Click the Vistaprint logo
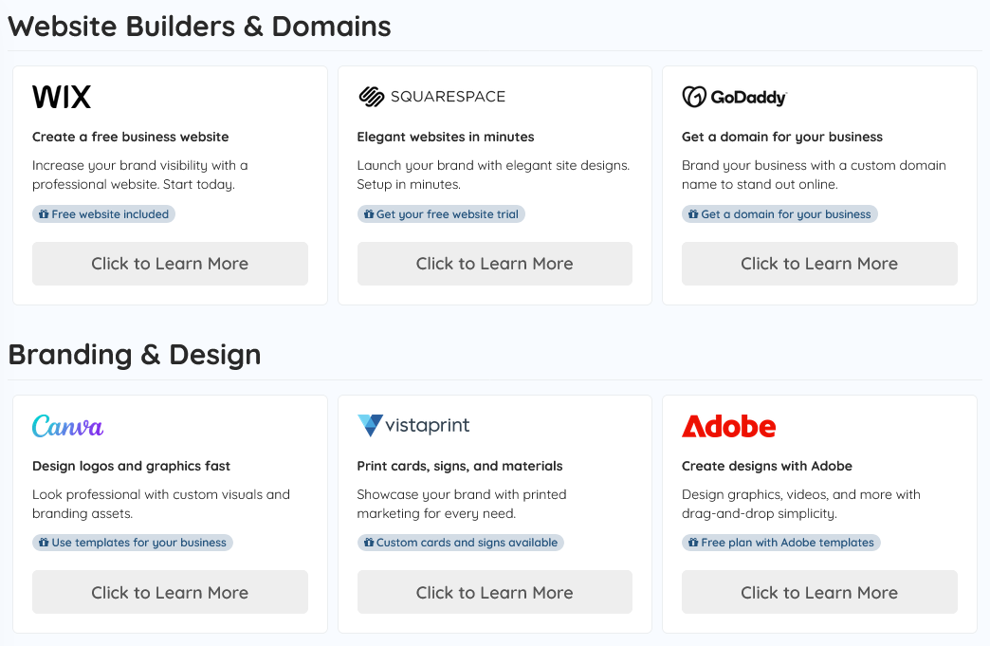The image size is (990, 646). 413,426
